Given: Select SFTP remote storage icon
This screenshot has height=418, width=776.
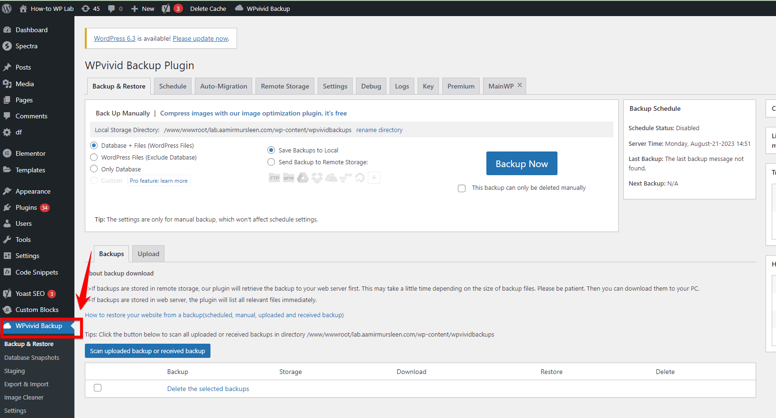Looking at the screenshot, I should pyautogui.click(x=289, y=178).
